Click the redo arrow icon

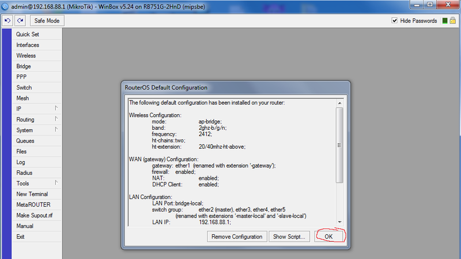coord(20,21)
